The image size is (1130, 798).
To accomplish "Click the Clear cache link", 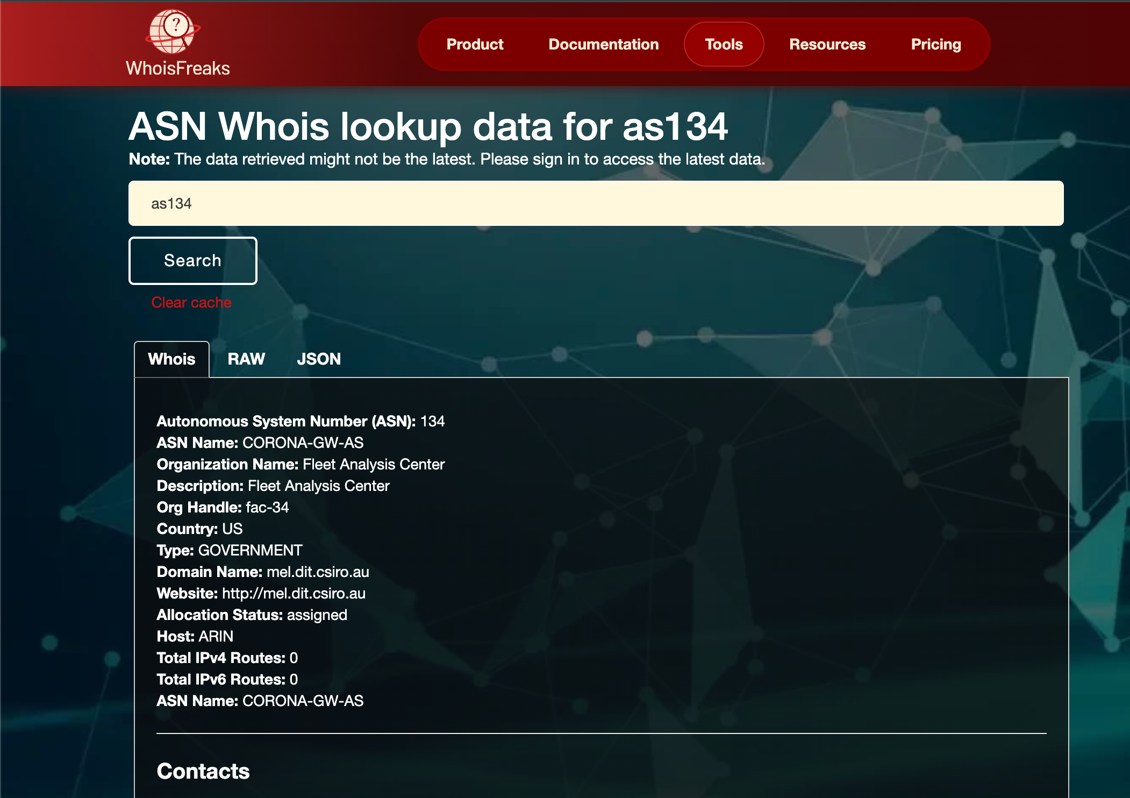I will coord(191,302).
